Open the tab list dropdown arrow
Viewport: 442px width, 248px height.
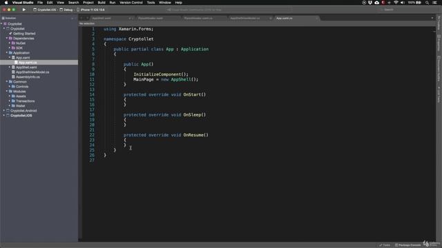(432, 19)
